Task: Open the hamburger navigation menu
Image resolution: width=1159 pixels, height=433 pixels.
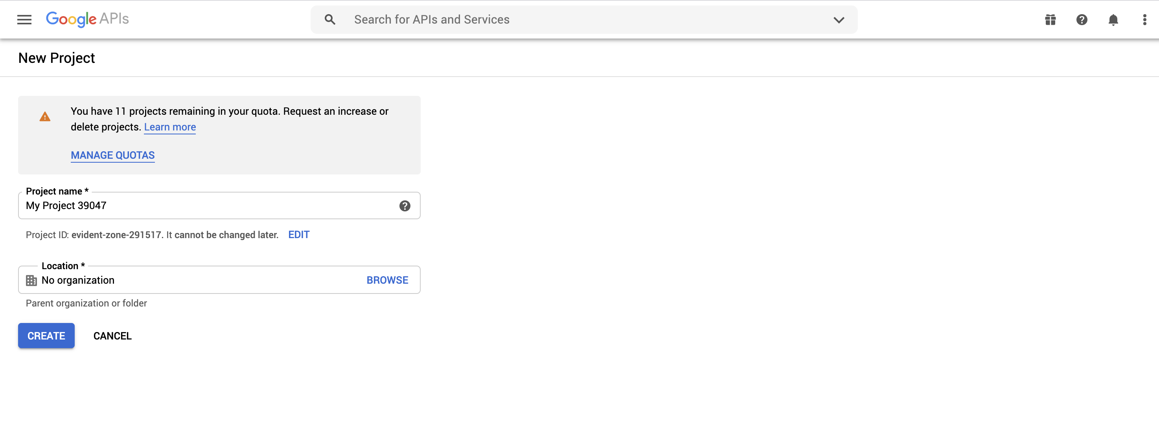Action: (x=24, y=19)
